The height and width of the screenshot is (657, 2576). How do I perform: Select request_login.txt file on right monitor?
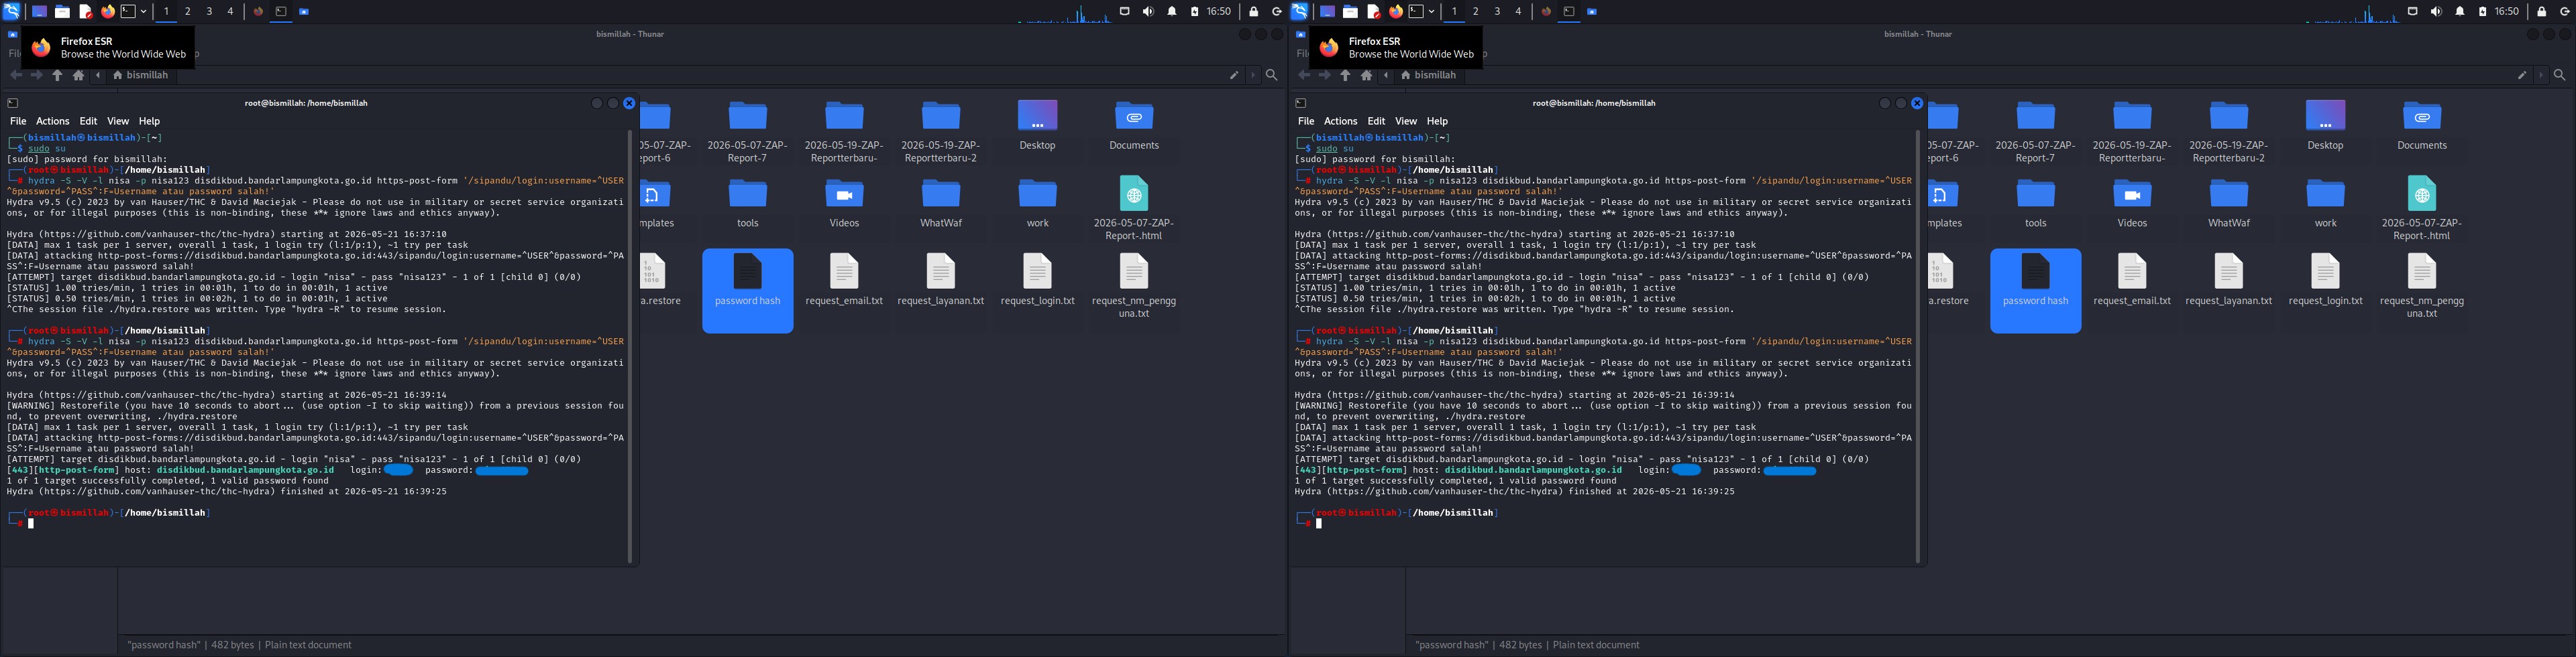(2325, 281)
